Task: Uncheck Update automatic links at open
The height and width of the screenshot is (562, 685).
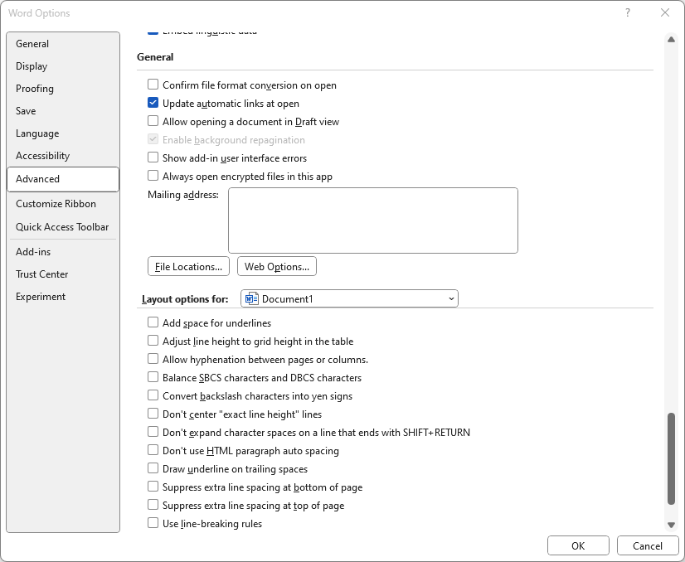Action: click(153, 104)
